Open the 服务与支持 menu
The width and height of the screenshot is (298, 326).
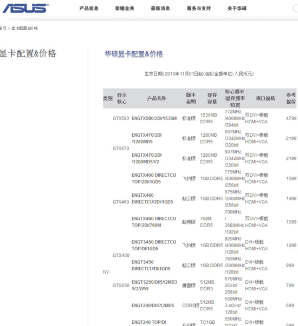199,8
